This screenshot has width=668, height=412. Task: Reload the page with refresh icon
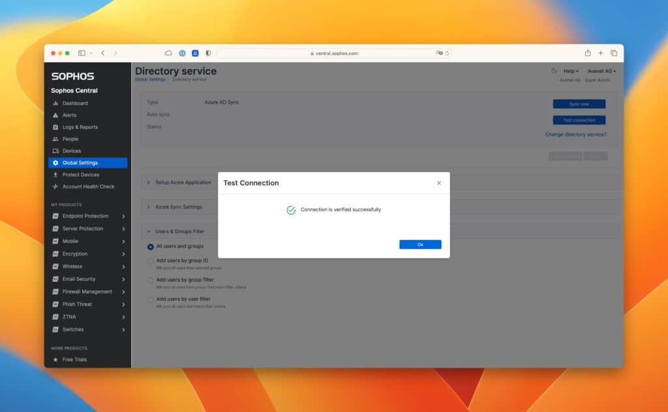click(x=447, y=53)
